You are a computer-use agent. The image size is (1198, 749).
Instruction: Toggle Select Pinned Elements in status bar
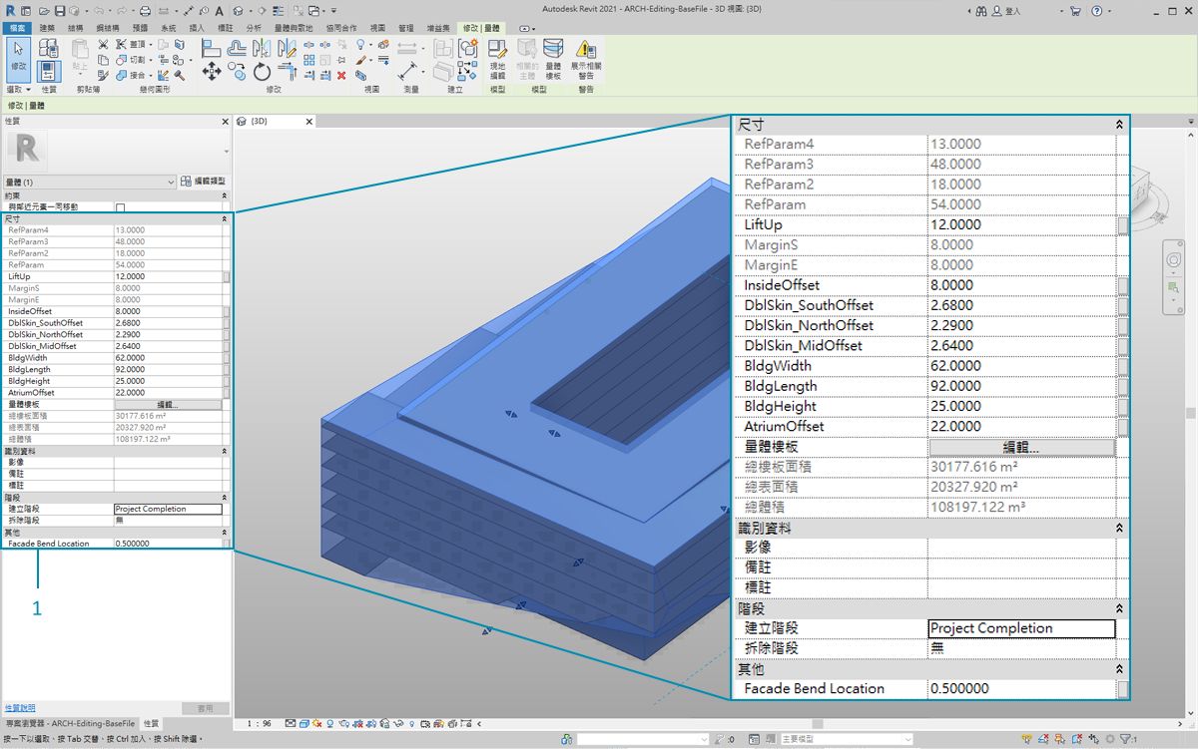tap(1059, 739)
